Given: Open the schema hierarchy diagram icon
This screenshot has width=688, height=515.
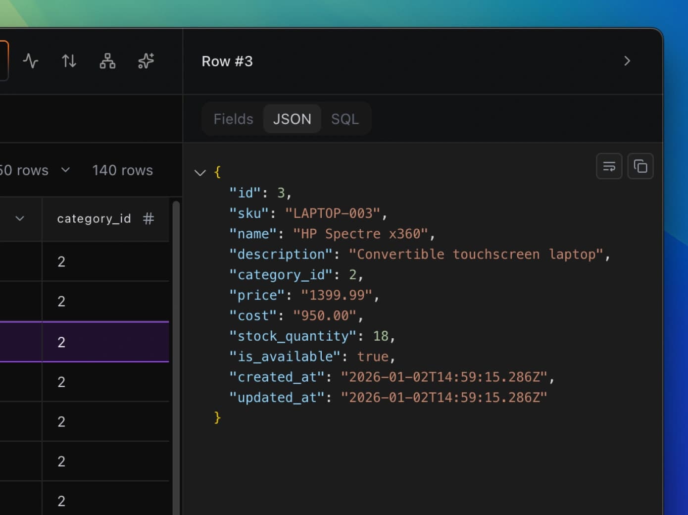Looking at the screenshot, I should (x=107, y=61).
